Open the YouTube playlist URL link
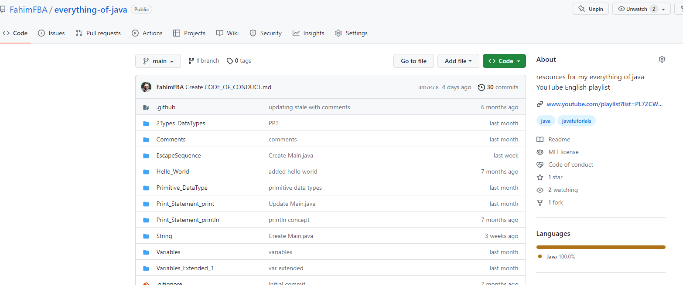683x285 pixels. coord(604,104)
